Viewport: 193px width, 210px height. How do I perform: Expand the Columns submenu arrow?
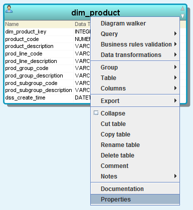(x=175, y=88)
